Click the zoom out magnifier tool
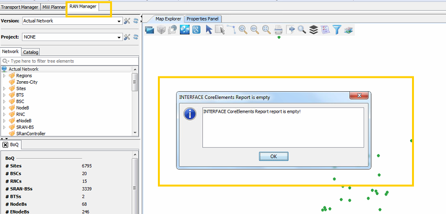 click(255, 30)
